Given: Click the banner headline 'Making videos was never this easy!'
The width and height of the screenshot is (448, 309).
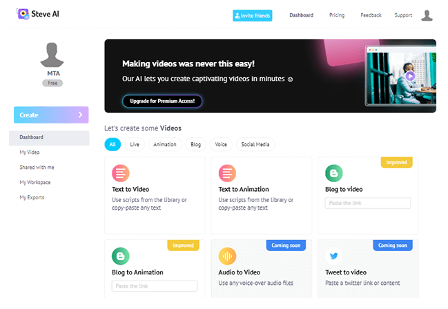Looking at the screenshot, I should point(188,63).
